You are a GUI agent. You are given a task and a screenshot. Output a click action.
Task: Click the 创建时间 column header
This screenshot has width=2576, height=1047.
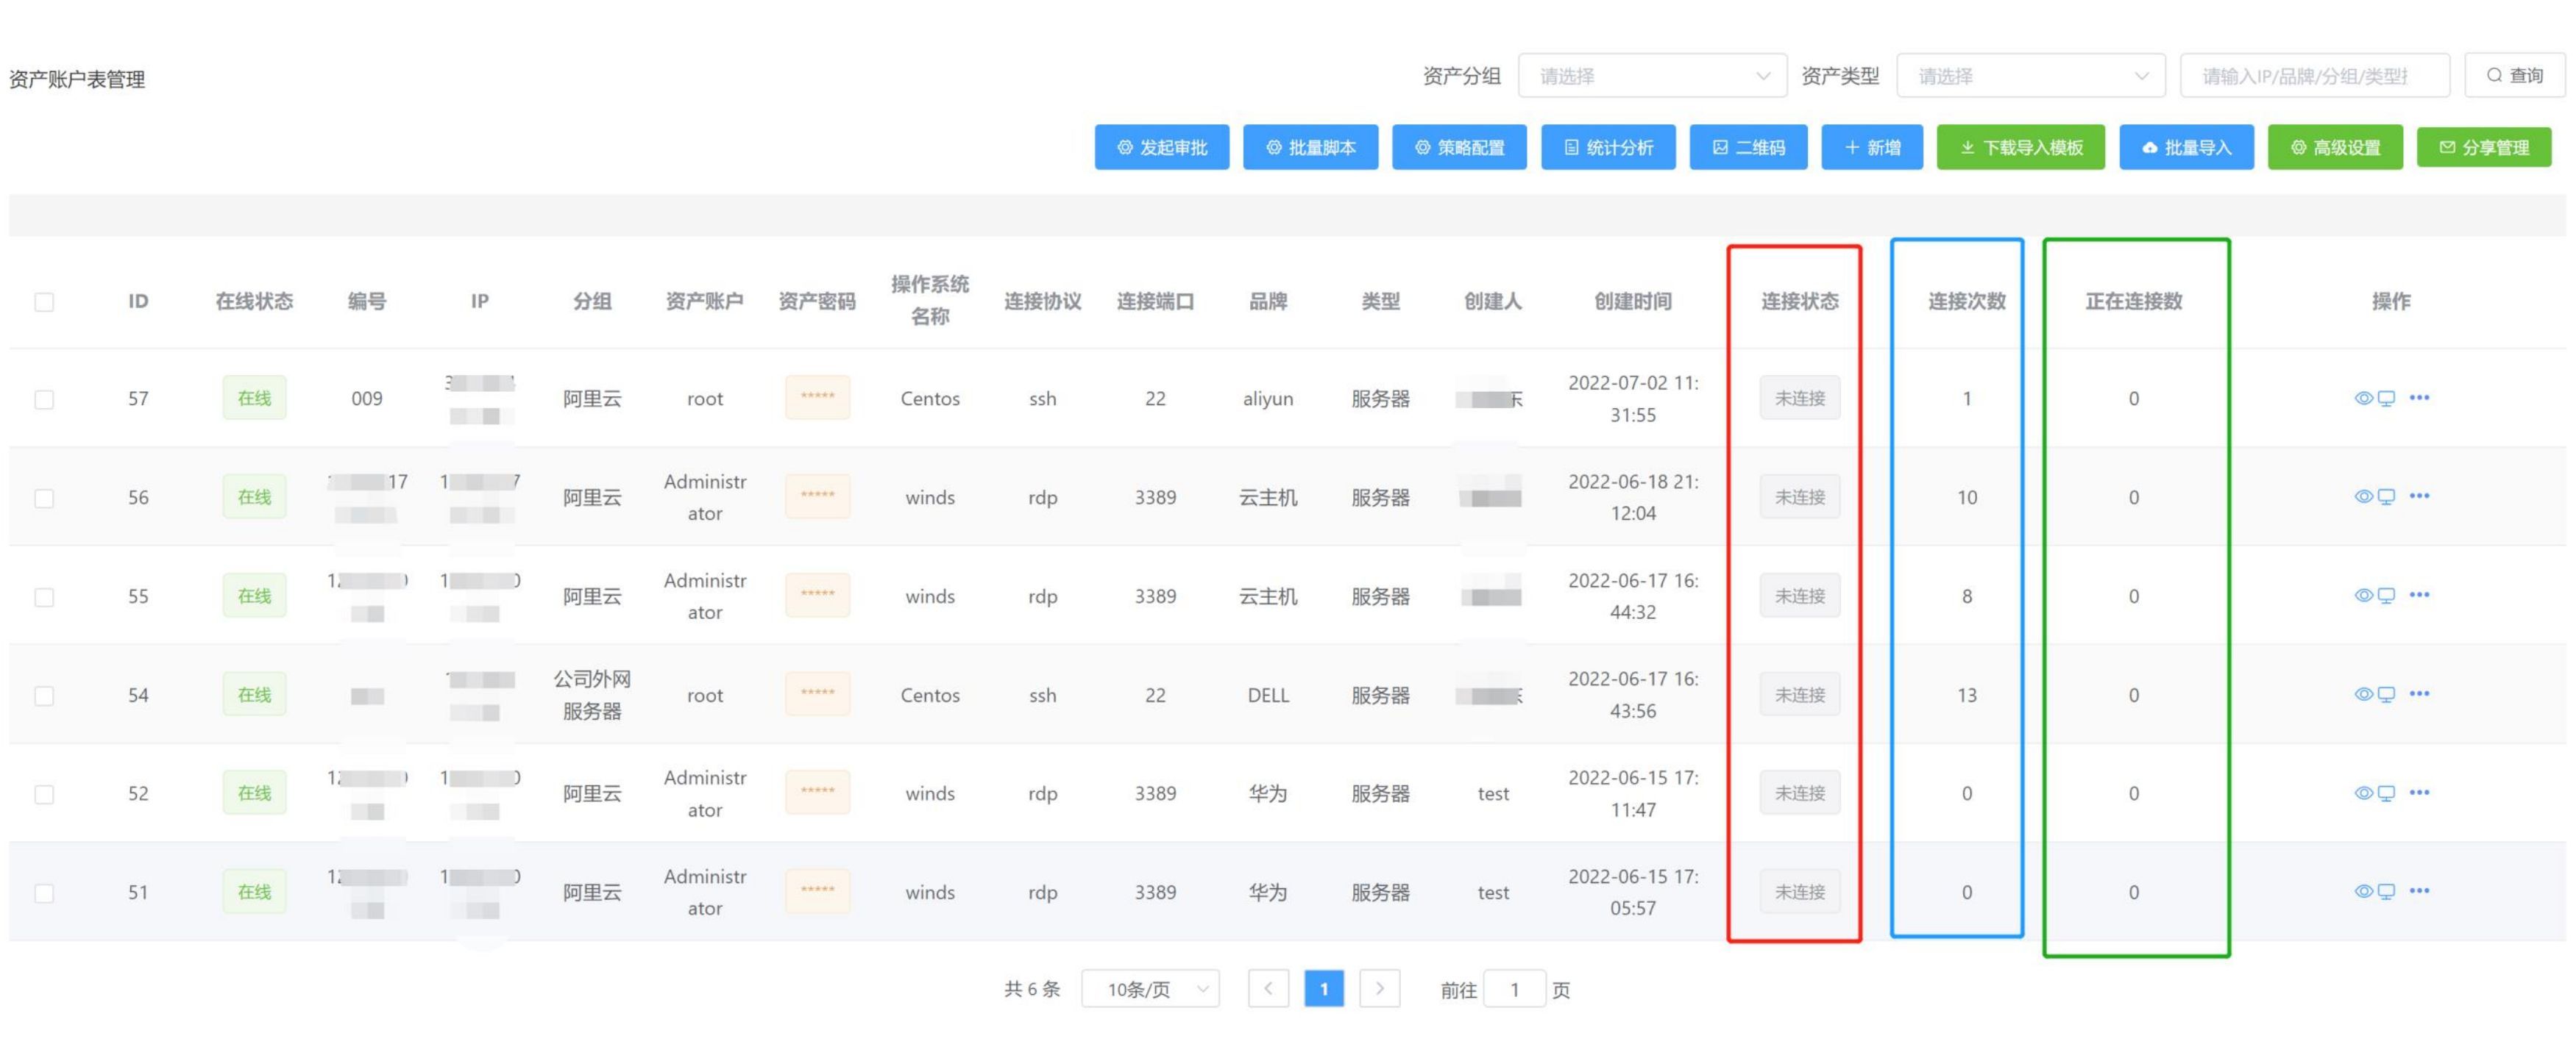pyautogui.click(x=1632, y=301)
